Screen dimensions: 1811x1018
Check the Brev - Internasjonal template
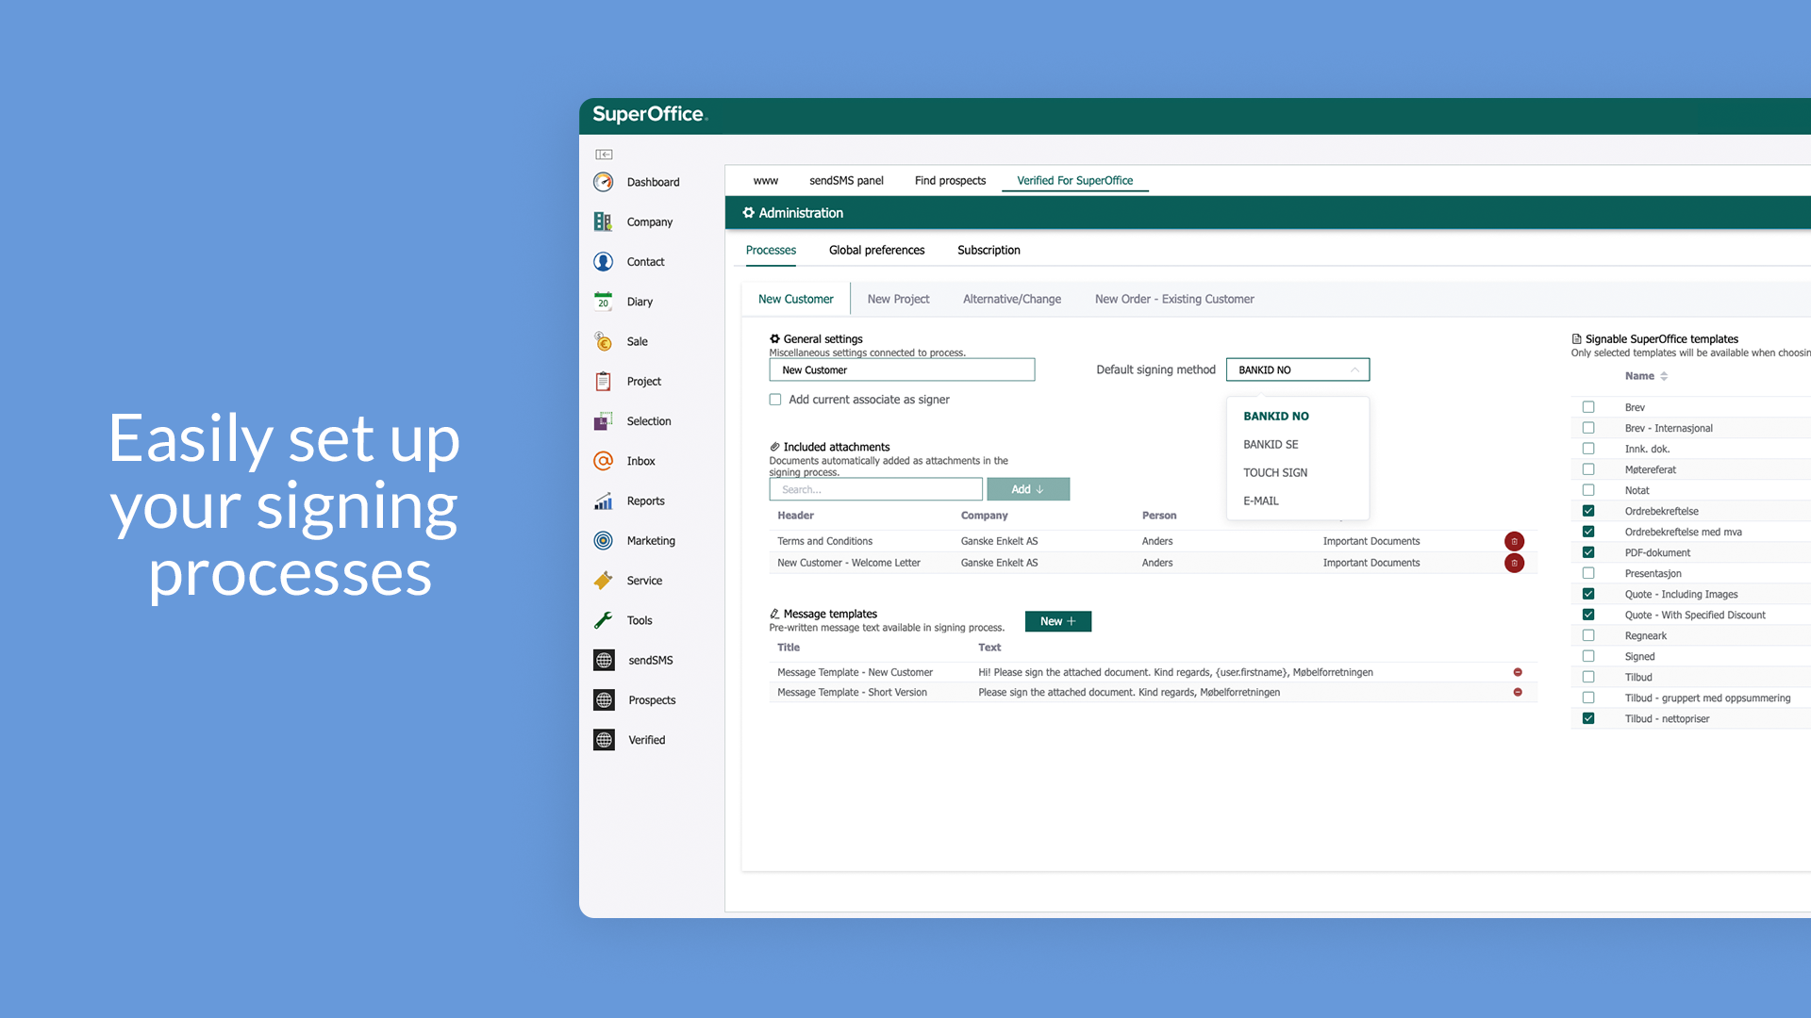(1588, 428)
